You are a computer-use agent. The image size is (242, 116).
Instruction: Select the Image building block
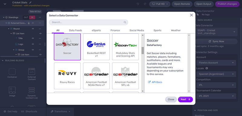(x=12, y=92)
